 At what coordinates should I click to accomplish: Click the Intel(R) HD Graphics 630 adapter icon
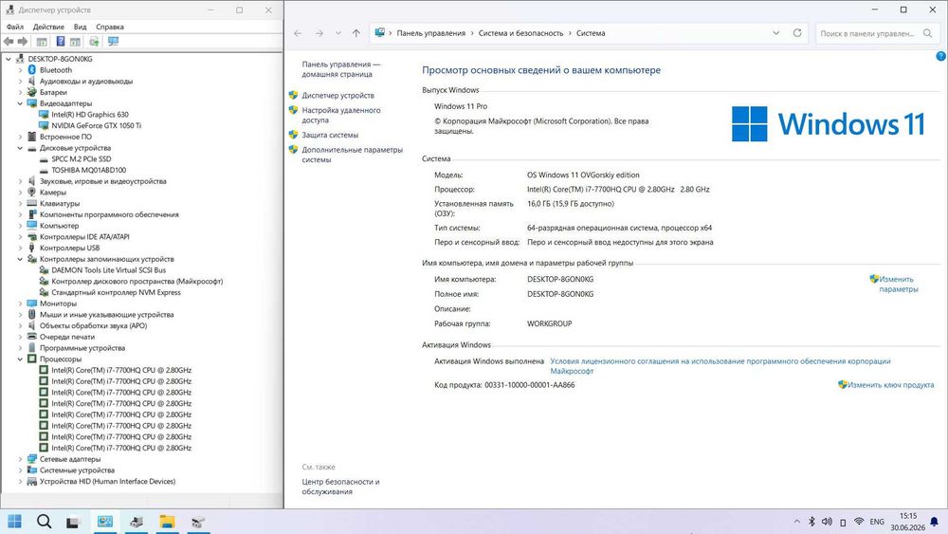[x=44, y=115]
